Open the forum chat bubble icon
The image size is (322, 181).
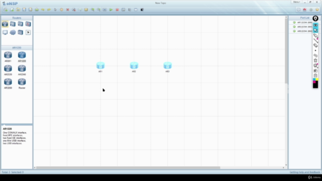[x=298, y=10]
